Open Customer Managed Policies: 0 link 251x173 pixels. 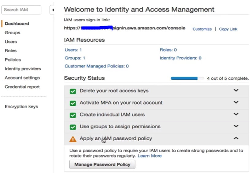[x=97, y=66]
